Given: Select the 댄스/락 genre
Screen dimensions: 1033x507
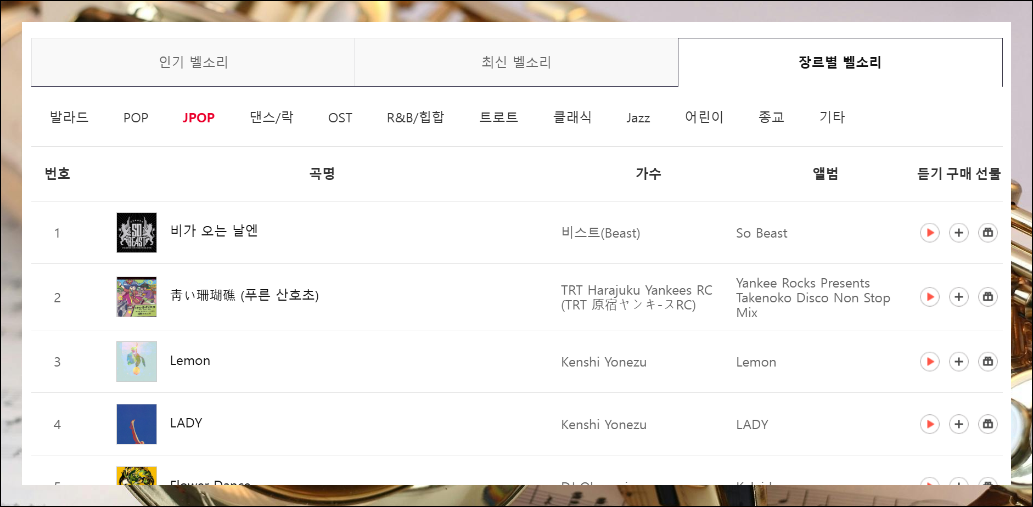Looking at the screenshot, I should 272,117.
